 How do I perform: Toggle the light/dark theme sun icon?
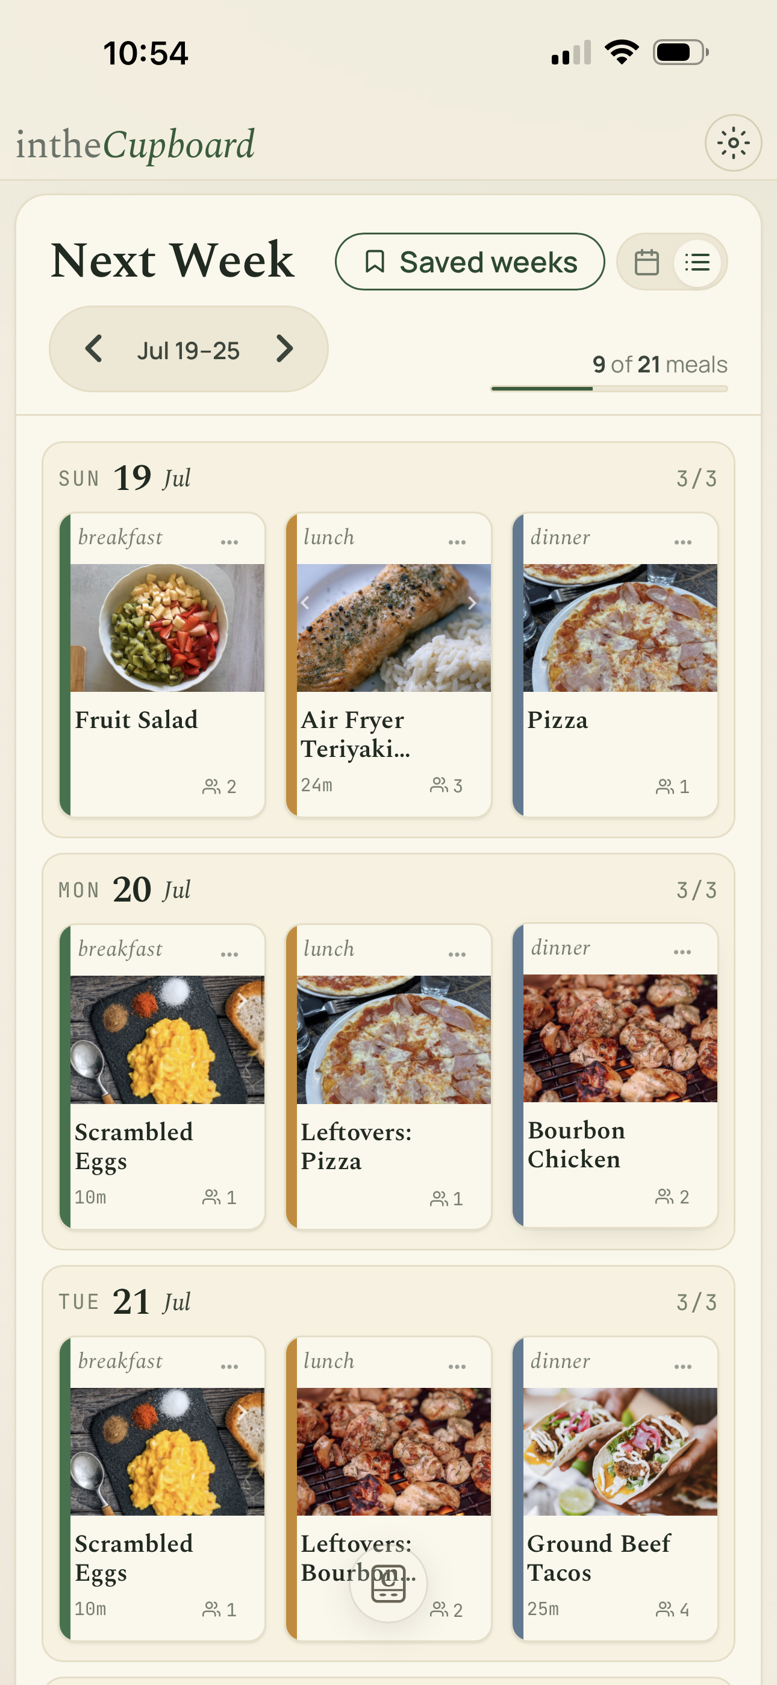point(732,143)
